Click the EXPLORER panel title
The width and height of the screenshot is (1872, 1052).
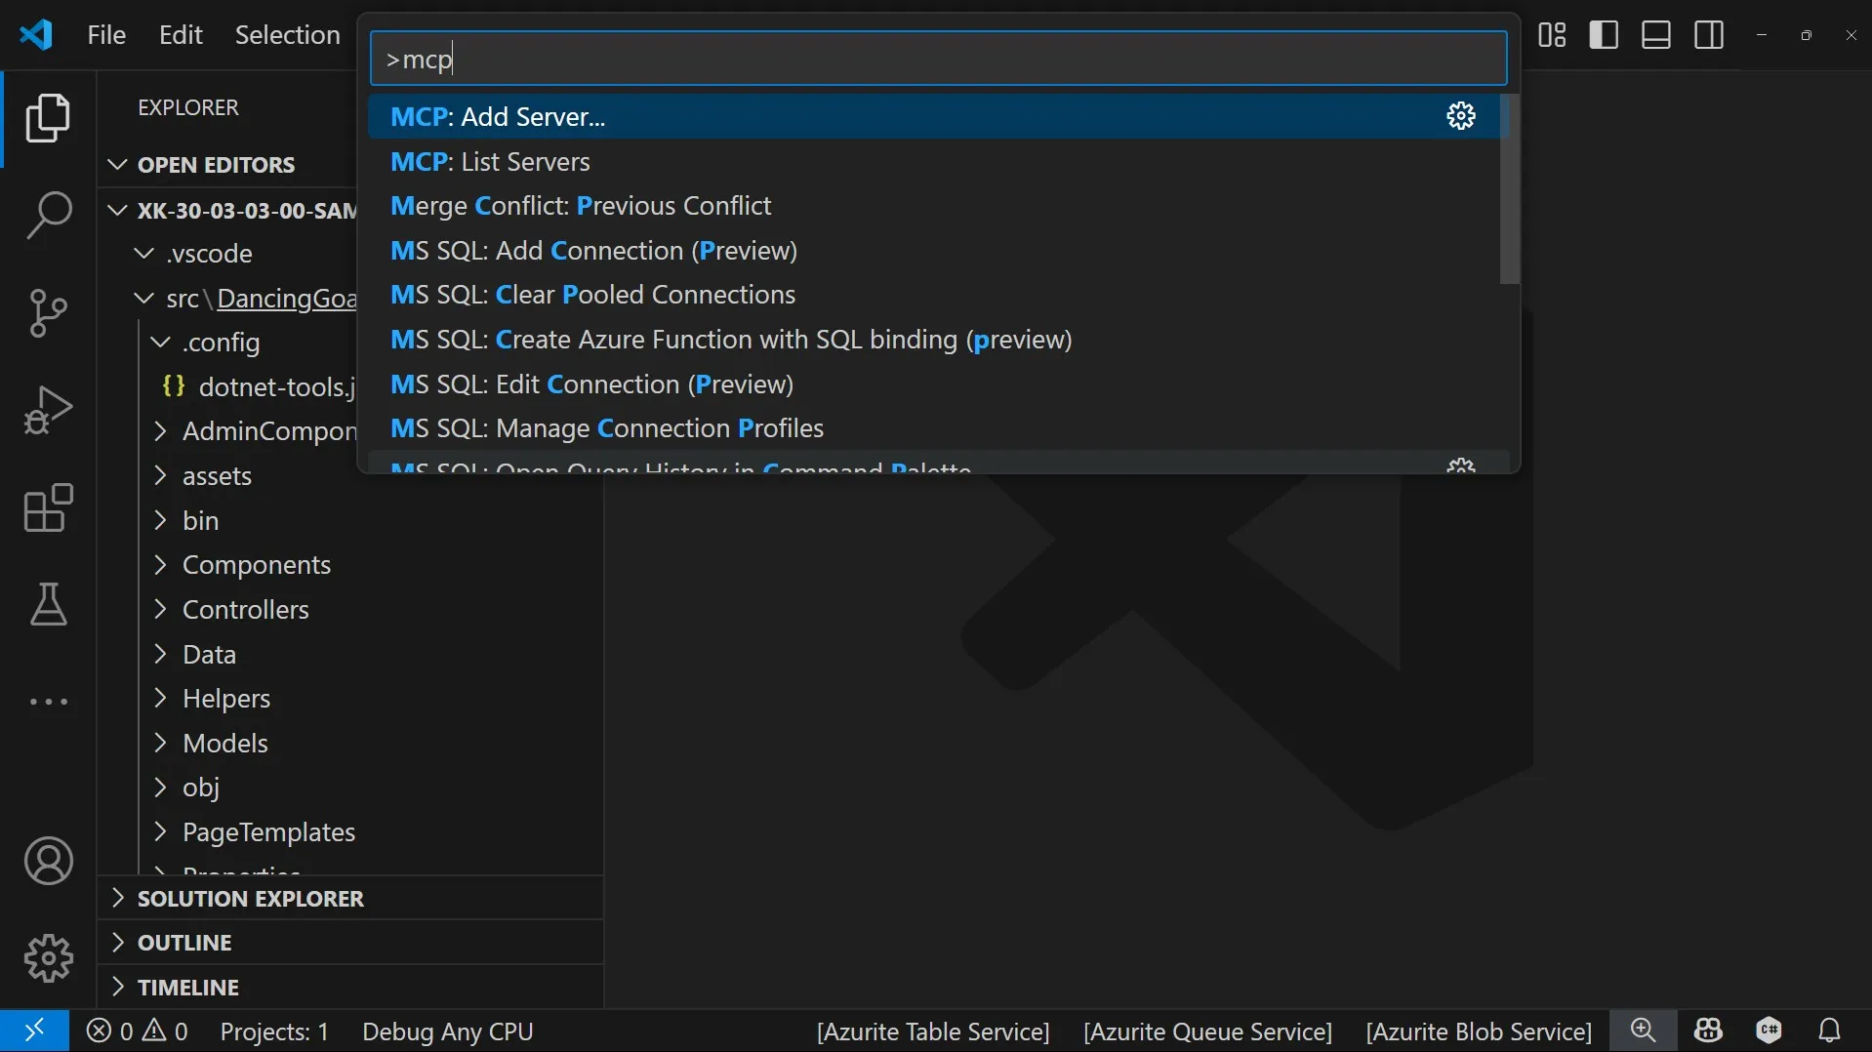(x=188, y=107)
